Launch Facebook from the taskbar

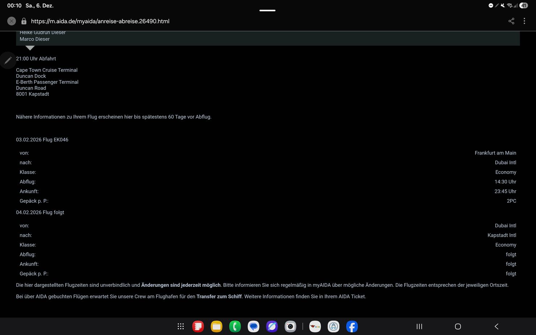point(352,326)
